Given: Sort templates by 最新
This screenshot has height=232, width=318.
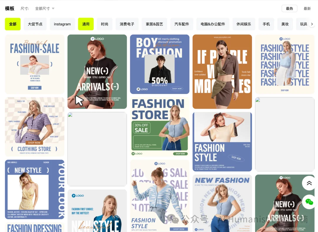Looking at the screenshot, I should point(307,9).
